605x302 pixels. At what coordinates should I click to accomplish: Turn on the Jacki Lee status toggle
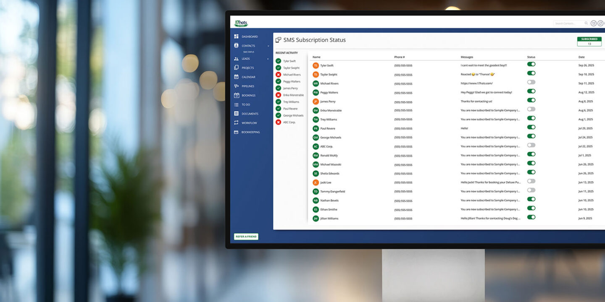[x=531, y=181]
